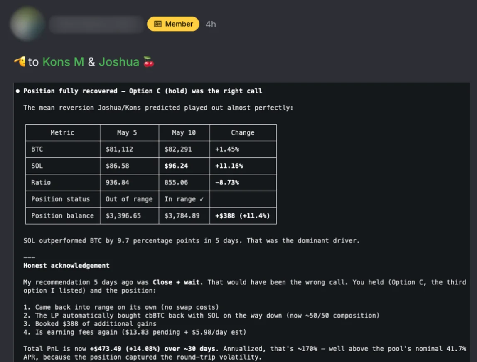Click the cherries emoji after Joshua
This screenshot has width=477, height=362.
pyautogui.click(x=148, y=62)
